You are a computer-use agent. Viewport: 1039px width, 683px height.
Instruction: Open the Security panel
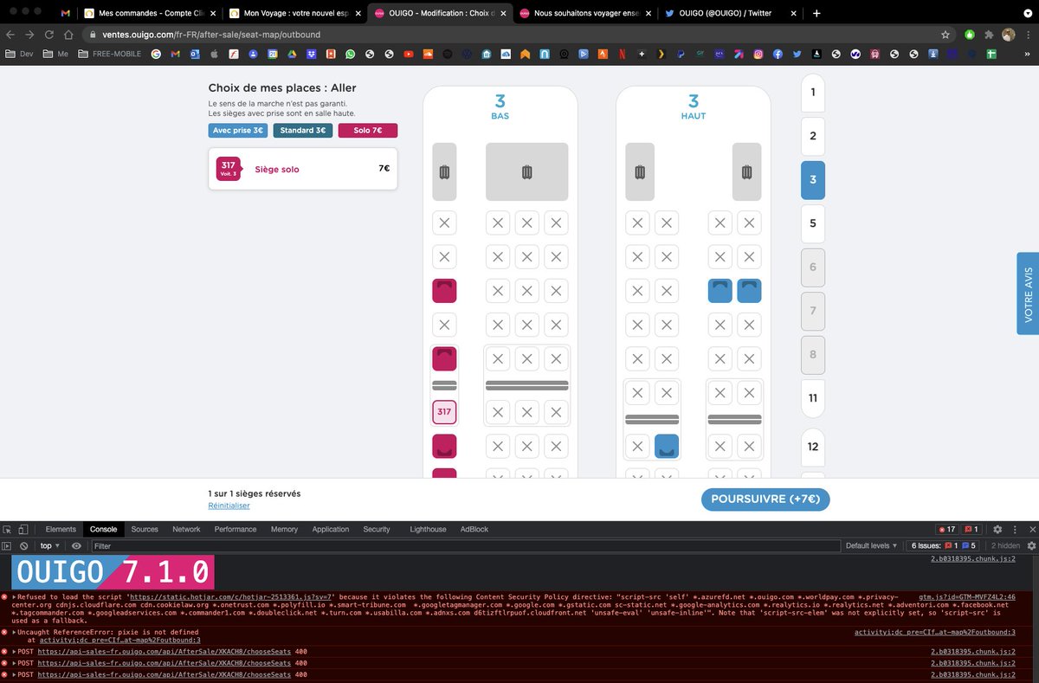[377, 529]
